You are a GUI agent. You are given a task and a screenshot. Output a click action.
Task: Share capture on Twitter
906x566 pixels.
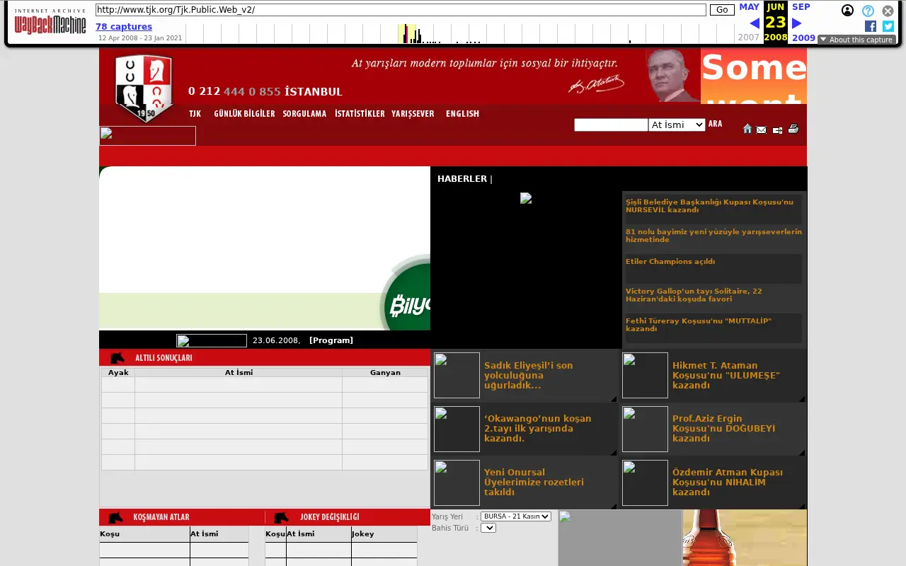888,26
